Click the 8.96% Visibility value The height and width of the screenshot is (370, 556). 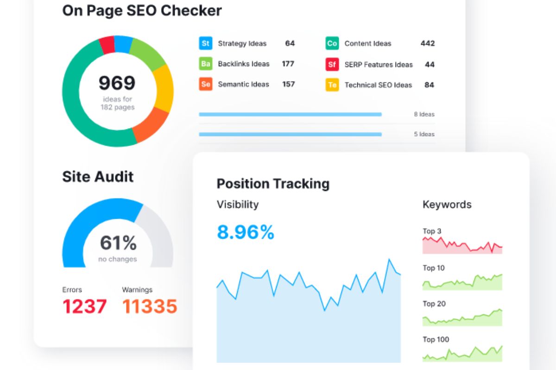tap(245, 232)
